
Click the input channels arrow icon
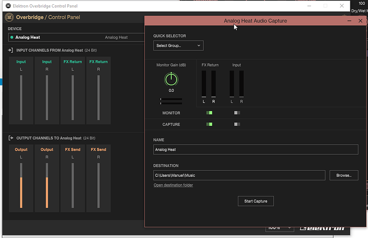tap(10, 50)
